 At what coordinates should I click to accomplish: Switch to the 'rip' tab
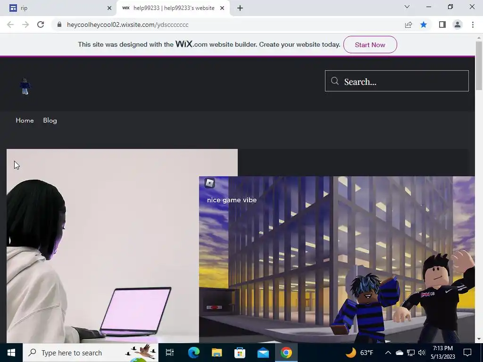58,8
